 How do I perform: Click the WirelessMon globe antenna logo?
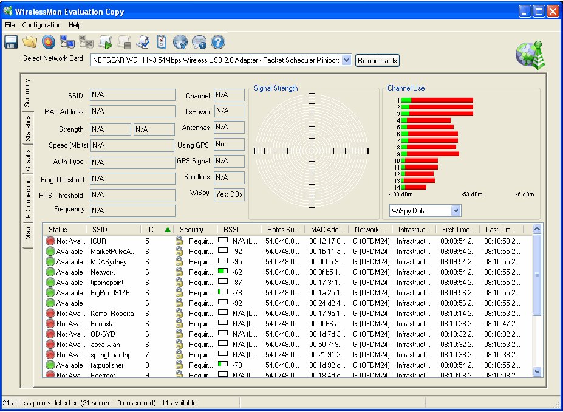(530, 55)
